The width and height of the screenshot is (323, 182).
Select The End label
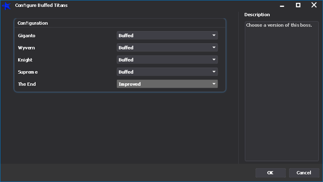click(x=27, y=84)
